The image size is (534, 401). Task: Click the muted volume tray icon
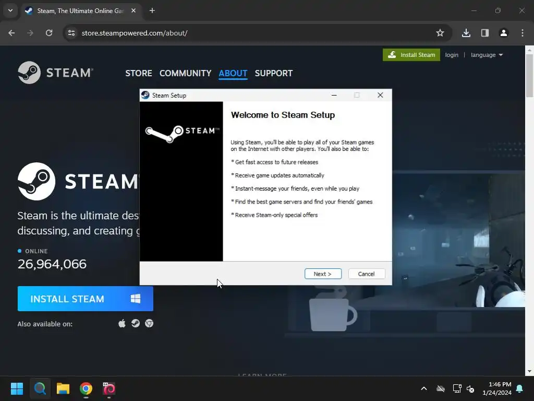[470, 388]
